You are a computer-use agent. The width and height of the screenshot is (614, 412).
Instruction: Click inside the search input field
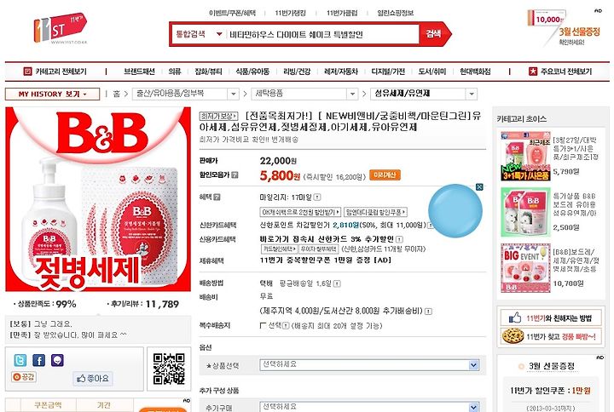pyautogui.click(x=322, y=34)
